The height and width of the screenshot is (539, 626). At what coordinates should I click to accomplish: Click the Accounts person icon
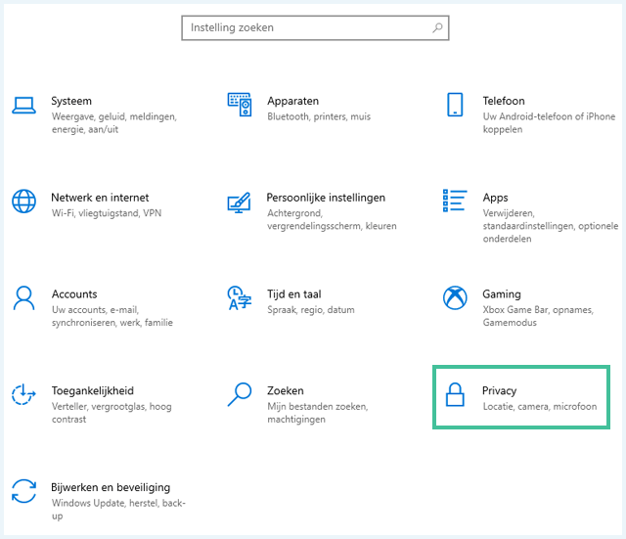point(23,297)
